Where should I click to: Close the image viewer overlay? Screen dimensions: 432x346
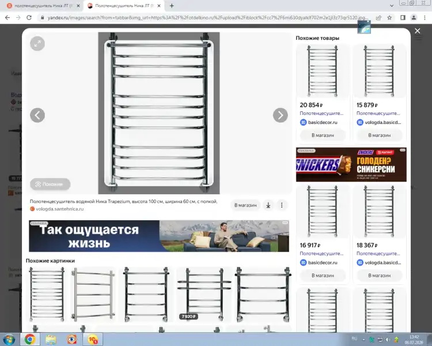418,31
